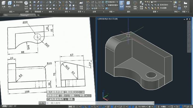Add a new layout with plus tab
Image resolution: width=193 pixels, height=108 pixels.
tap(15, 106)
